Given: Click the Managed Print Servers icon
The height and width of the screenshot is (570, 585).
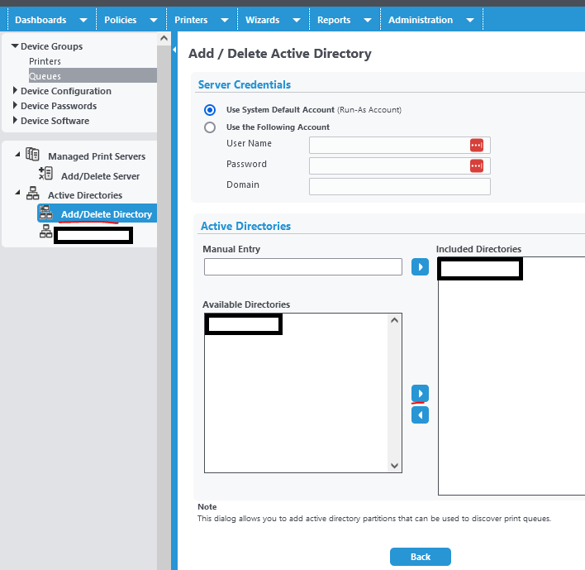Looking at the screenshot, I should [x=33, y=155].
